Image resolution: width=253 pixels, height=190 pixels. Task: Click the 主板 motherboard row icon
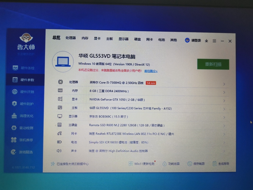[x=60, y=108]
